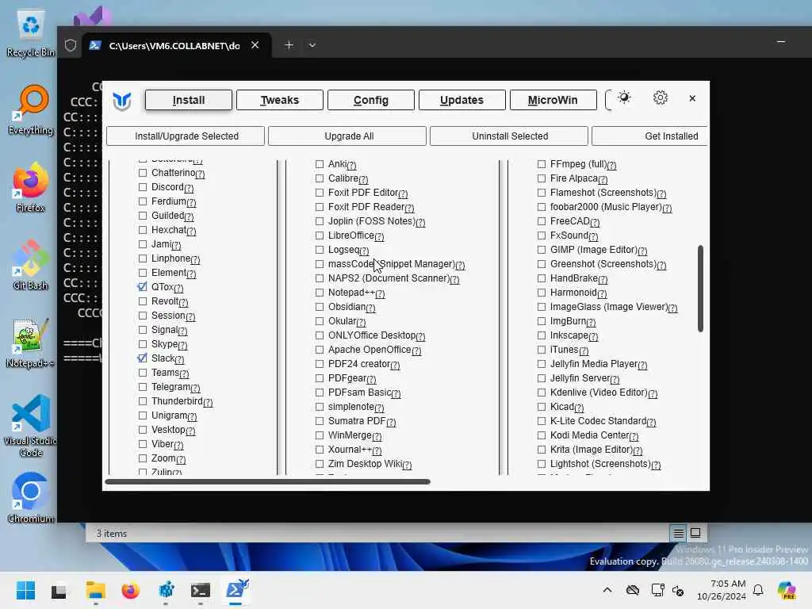Uncheck the QTox checkbox
The image size is (812, 609).
click(143, 287)
